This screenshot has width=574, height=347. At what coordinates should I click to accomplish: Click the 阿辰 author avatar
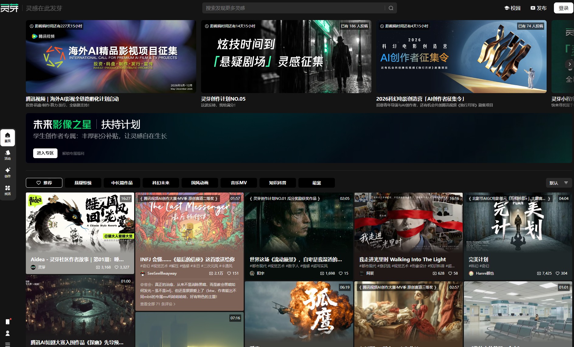click(362, 273)
